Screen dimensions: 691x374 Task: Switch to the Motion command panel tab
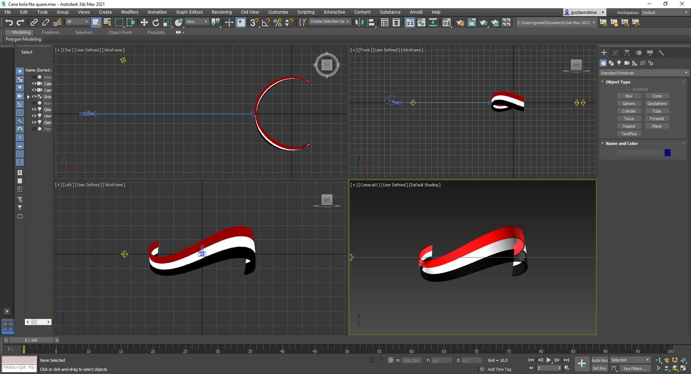(638, 52)
